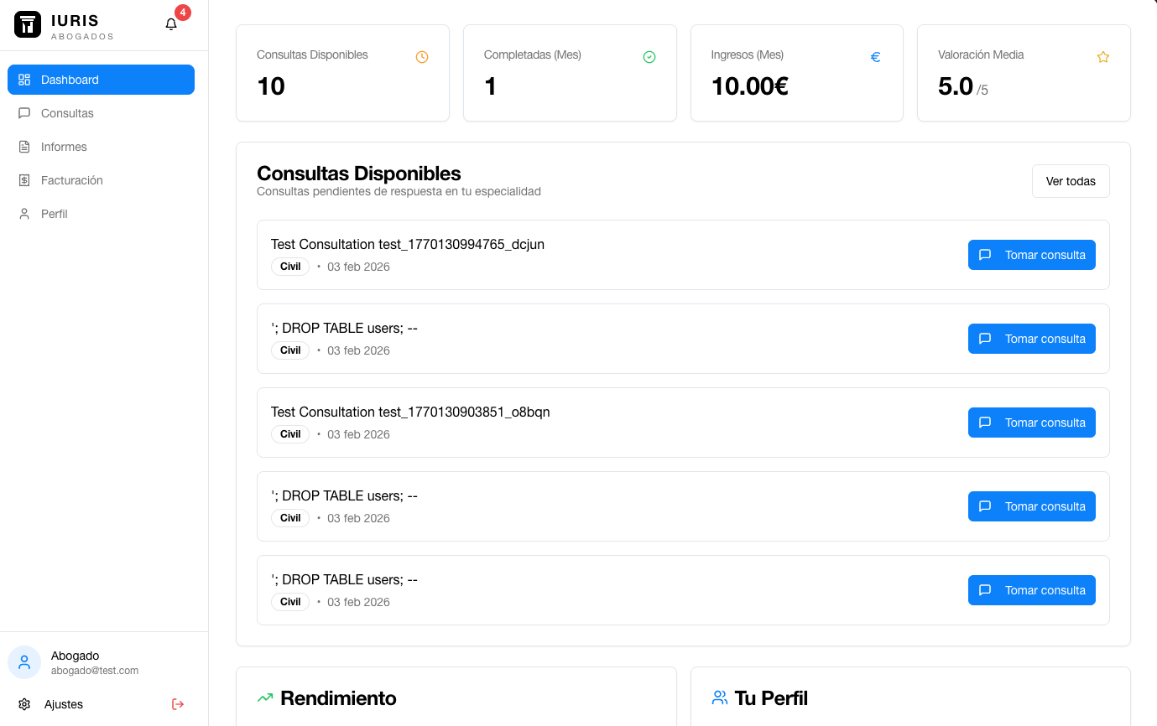Screen dimensions: 1157x726
Task: Click the Perfil person sidebar icon
Action: (x=24, y=214)
